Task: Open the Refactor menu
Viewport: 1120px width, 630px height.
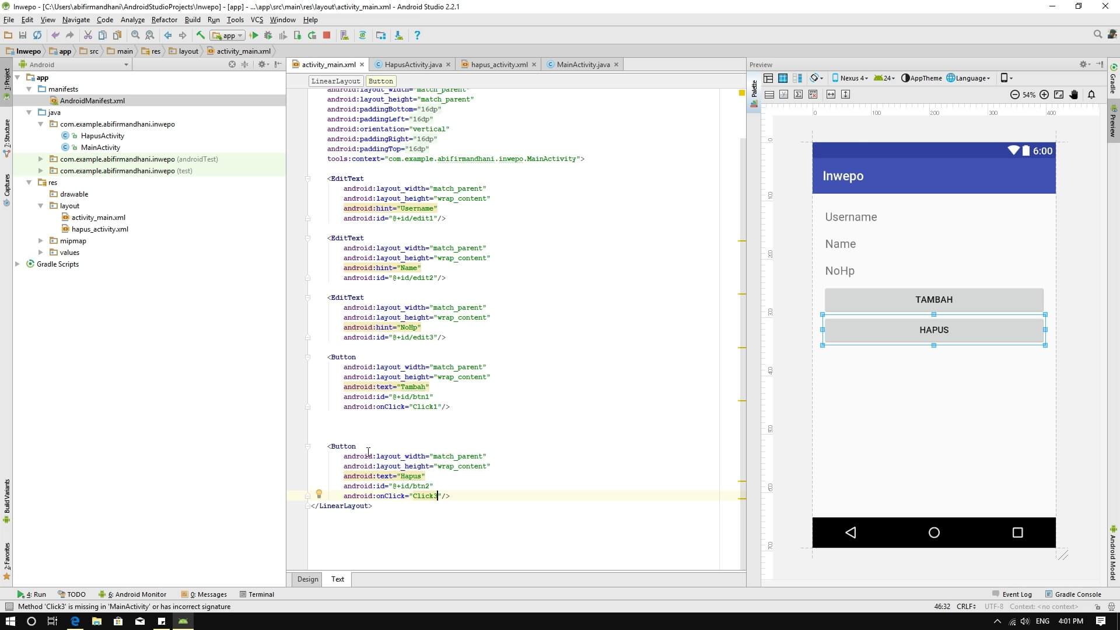Action: click(x=164, y=20)
